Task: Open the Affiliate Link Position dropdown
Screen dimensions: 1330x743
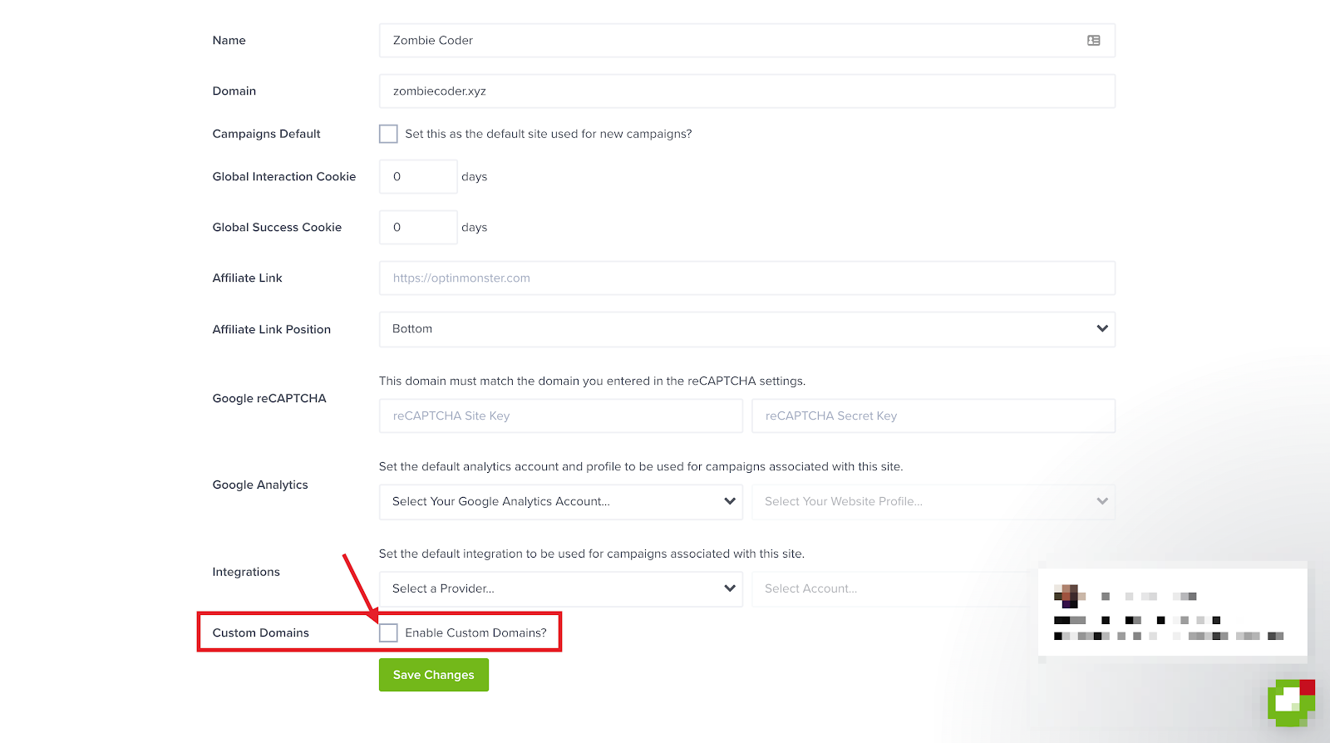Action: [746, 329]
